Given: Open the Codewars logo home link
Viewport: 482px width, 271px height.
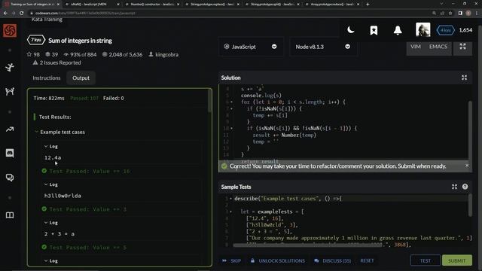Looking at the screenshot, I should pyautogui.click(x=10, y=30).
